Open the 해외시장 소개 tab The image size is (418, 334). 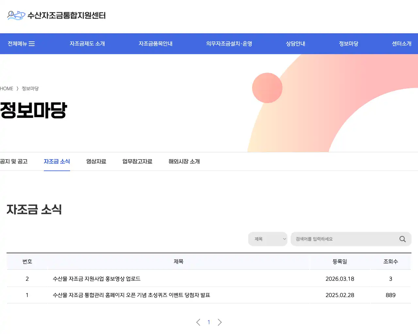[x=184, y=161]
